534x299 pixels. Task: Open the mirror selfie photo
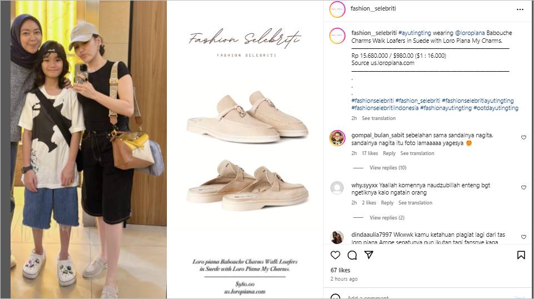pos(88,149)
